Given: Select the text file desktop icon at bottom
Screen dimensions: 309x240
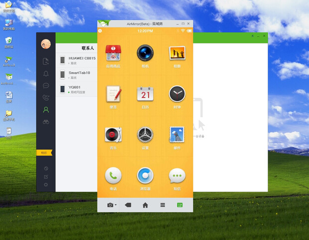Looking at the screenshot, I should pos(8,133).
